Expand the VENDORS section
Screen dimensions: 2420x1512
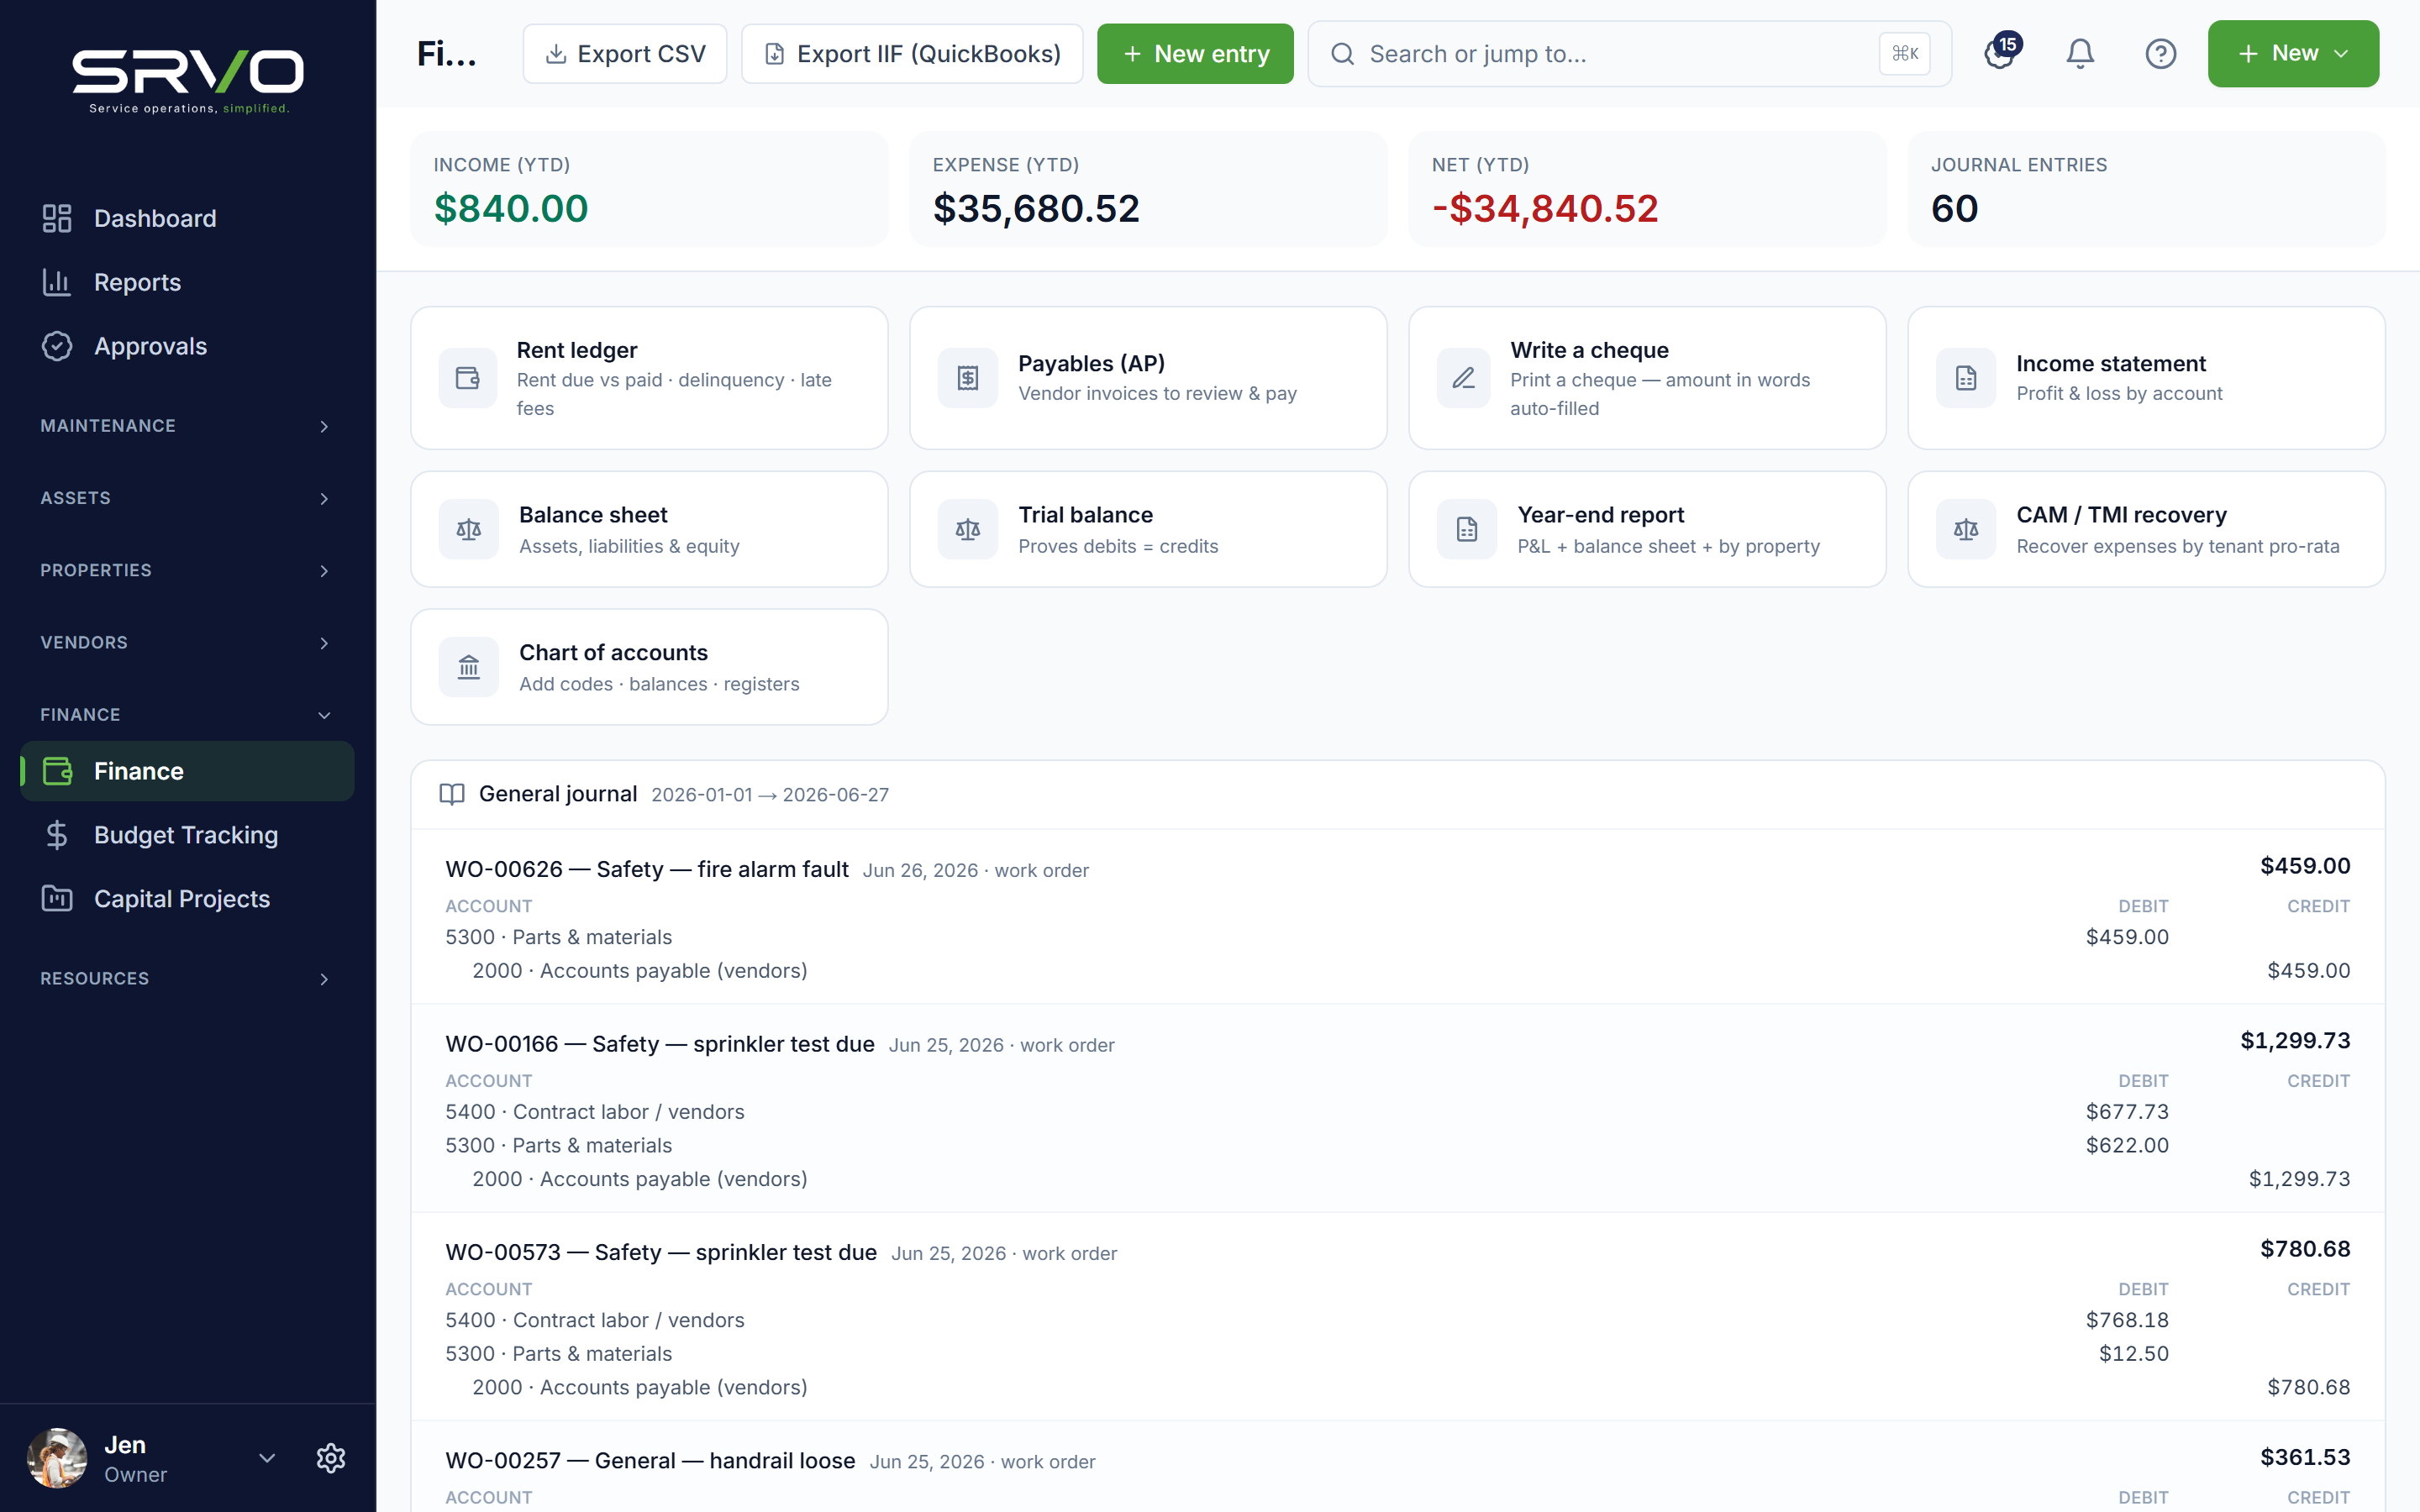pos(187,642)
